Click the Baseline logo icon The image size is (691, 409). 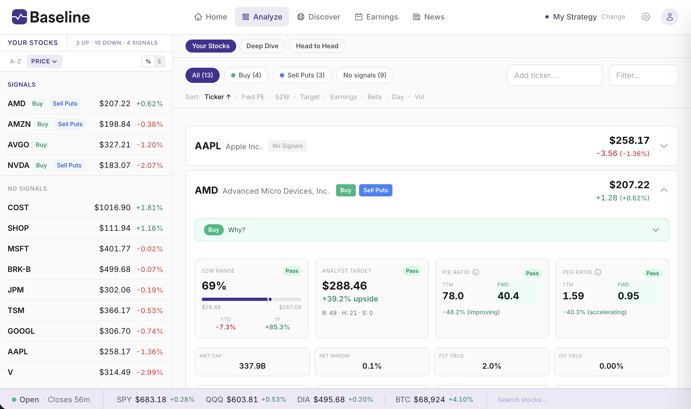tap(20, 17)
